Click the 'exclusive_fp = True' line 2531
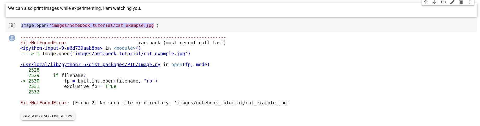480x126 pixels. pyautogui.click(x=90, y=86)
